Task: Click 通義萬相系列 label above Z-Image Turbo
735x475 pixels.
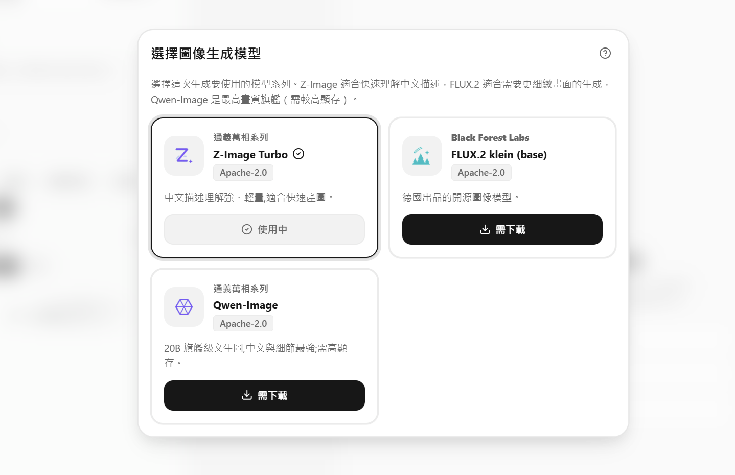Action: click(241, 137)
